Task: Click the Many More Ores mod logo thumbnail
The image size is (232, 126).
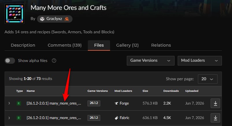Action: 14,14
